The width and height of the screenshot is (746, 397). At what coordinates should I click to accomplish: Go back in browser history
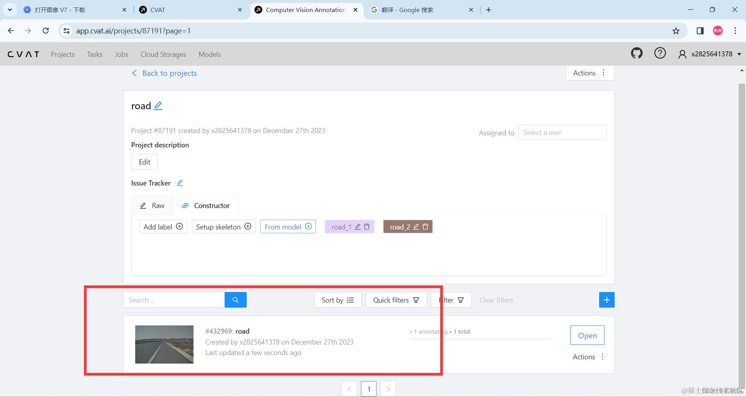11,31
